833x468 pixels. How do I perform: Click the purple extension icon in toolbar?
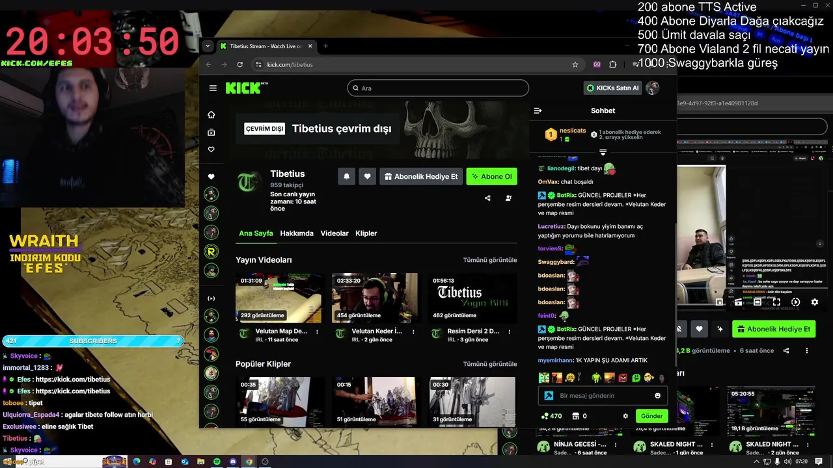[597, 64]
